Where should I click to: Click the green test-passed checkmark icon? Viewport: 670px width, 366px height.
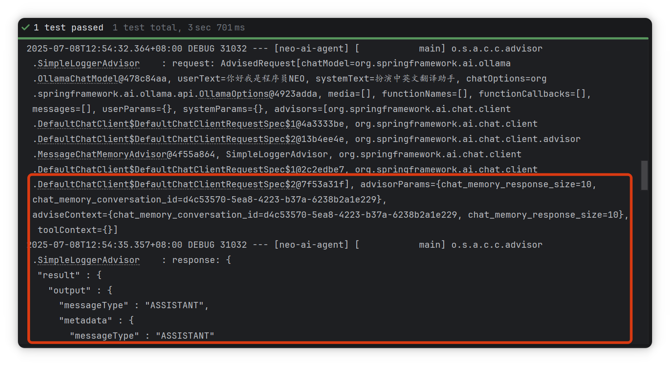26,27
